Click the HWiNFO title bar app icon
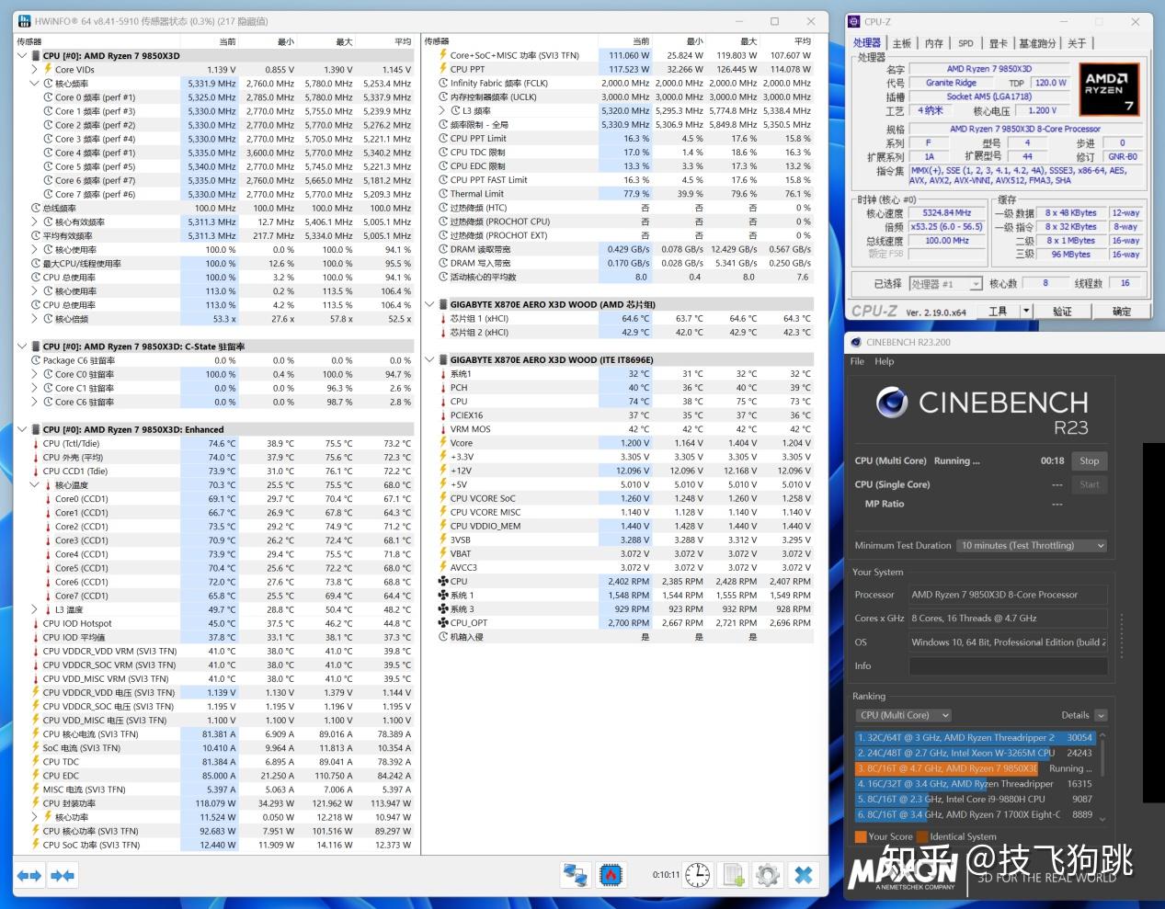 coord(23,21)
